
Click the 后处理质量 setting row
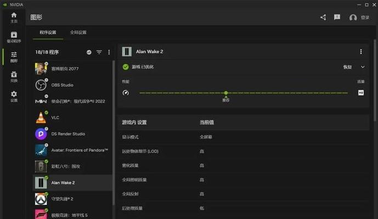tap(244, 208)
